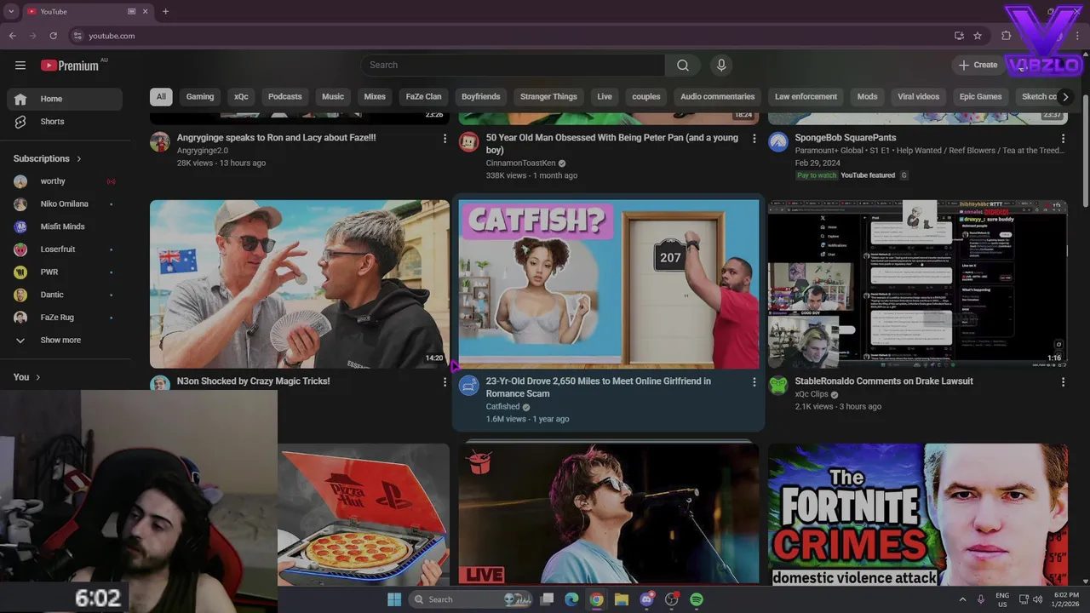1090x613 pixels.
Task: Open more options for Catfished video
Action: click(x=754, y=382)
